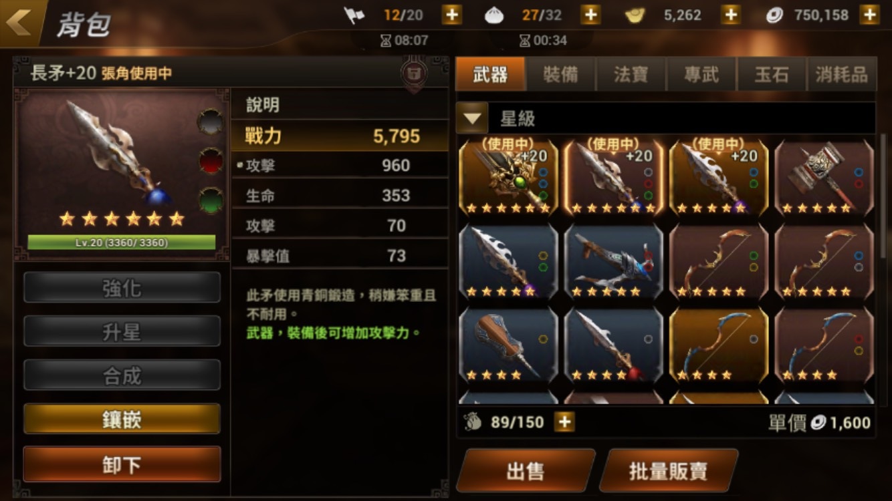
Task: Add steamed bun energy with plus icon
Action: click(x=590, y=15)
